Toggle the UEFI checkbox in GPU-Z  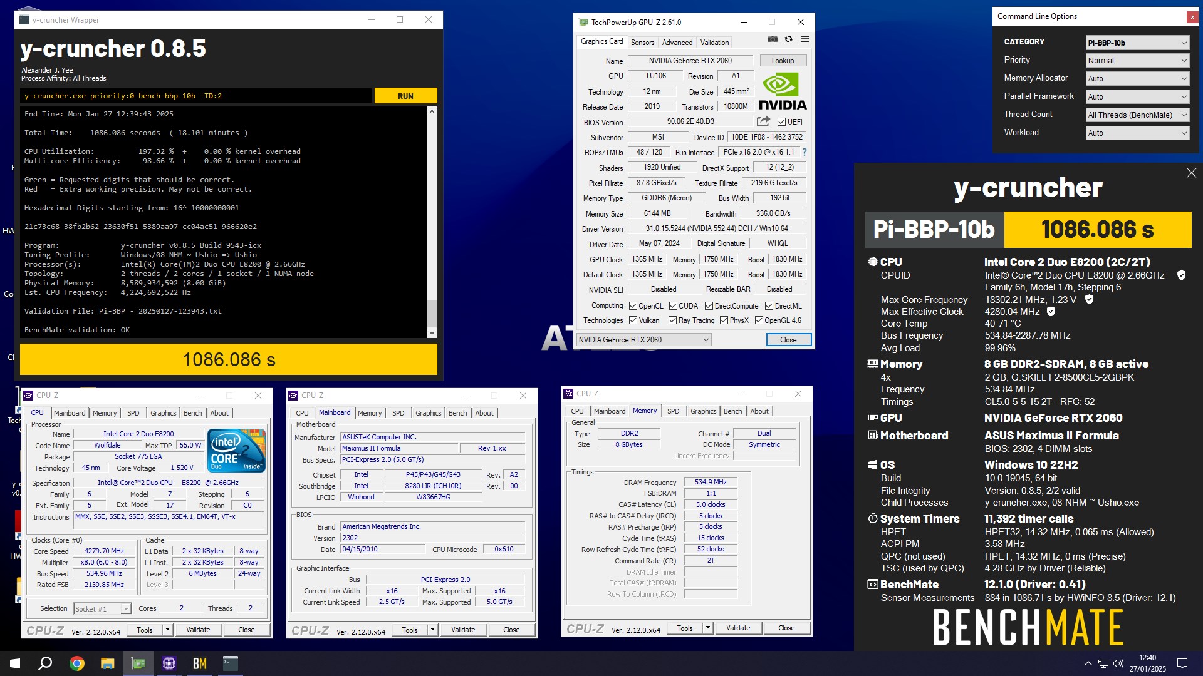781,122
